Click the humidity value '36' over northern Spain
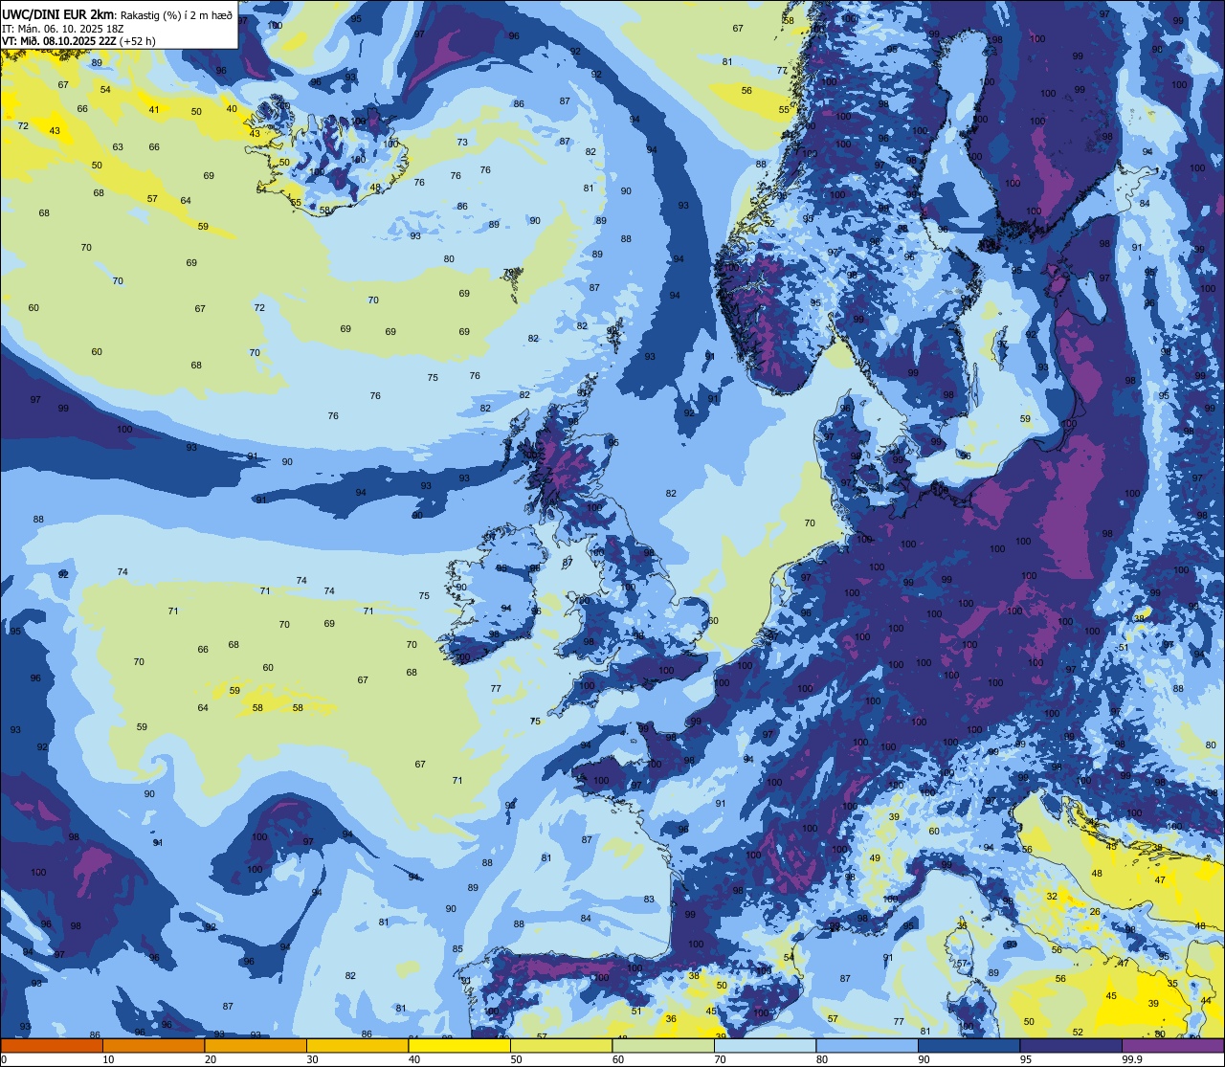1225x1067 pixels. click(671, 1019)
